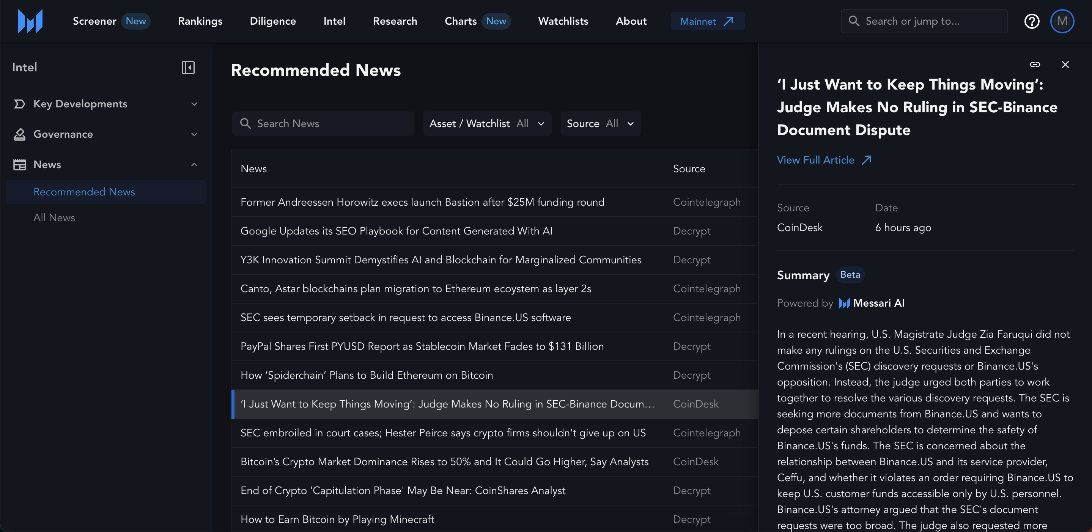1092x532 pixels.
Task: Click the News calendar icon in sidebar
Action: tap(19, 164)
